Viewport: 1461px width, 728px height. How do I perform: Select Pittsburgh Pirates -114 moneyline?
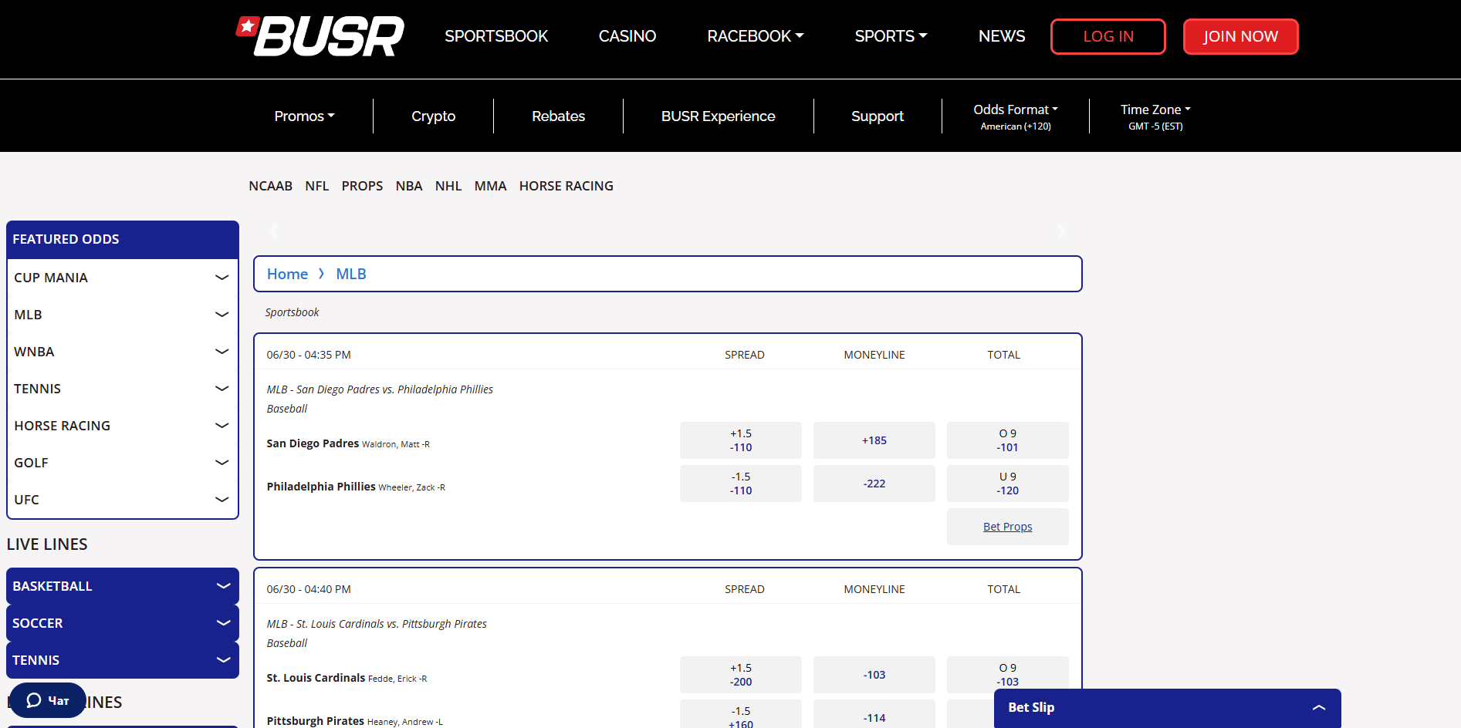[874, 714]
